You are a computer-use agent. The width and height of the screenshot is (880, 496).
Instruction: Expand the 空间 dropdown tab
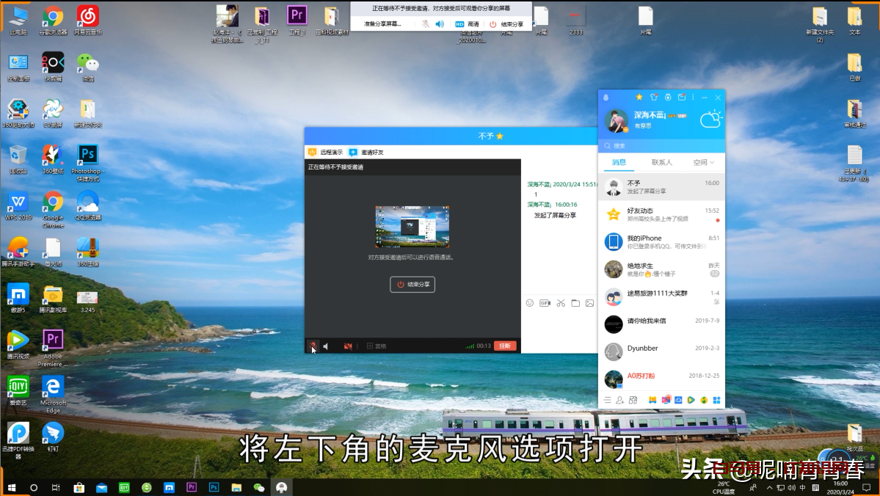point(703,162)
